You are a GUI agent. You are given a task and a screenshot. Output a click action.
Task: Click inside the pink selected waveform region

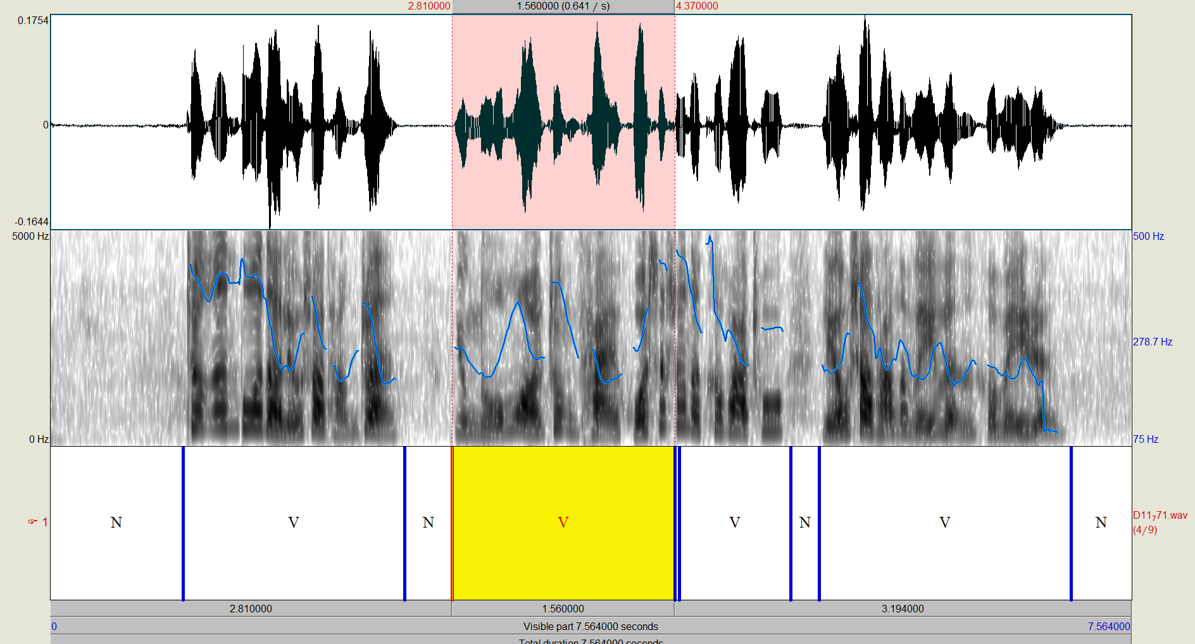pos(563,122)
